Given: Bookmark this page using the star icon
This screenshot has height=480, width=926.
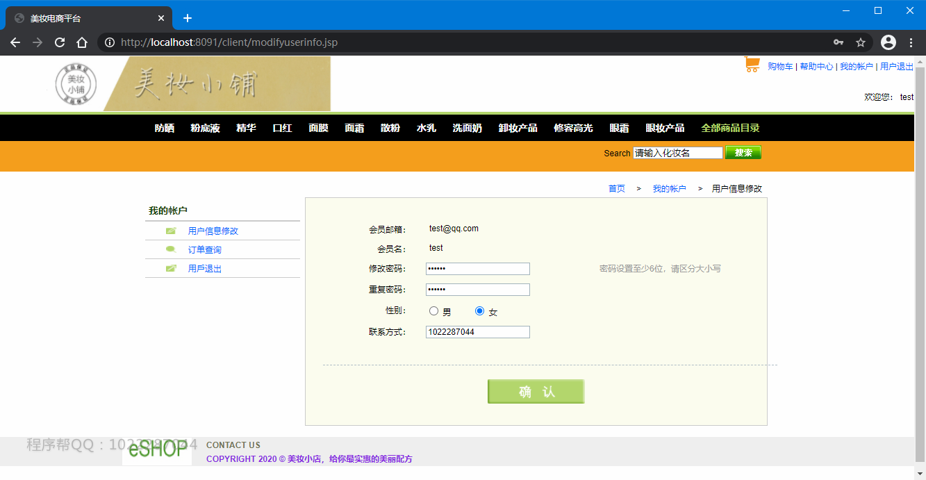Looking at the screenshot, I should tap(861, 42).
